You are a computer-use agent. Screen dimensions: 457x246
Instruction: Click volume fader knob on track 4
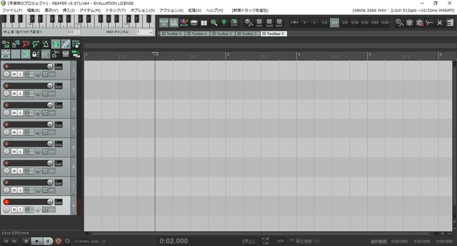click(x=50, y=124)
